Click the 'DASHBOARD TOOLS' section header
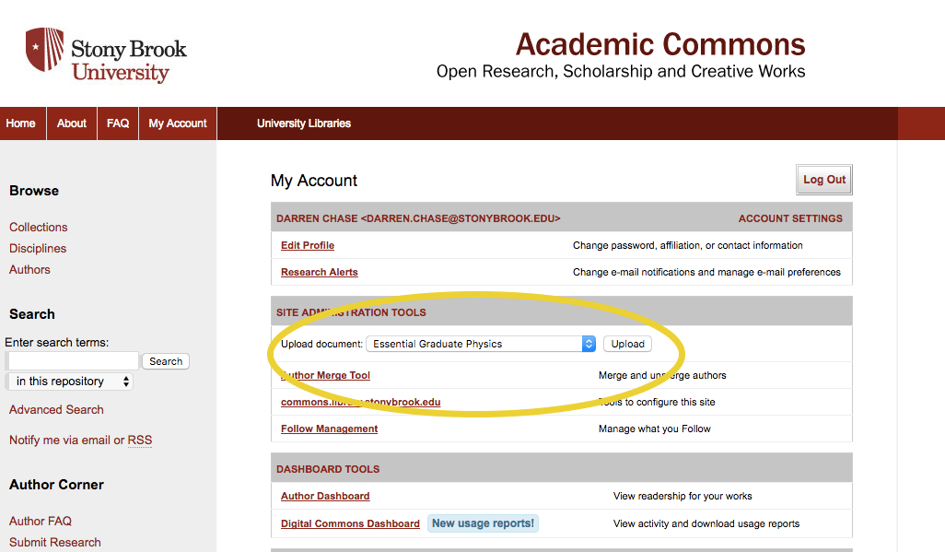The width and height of the screenshot is (945, 552). pos(328,469)
